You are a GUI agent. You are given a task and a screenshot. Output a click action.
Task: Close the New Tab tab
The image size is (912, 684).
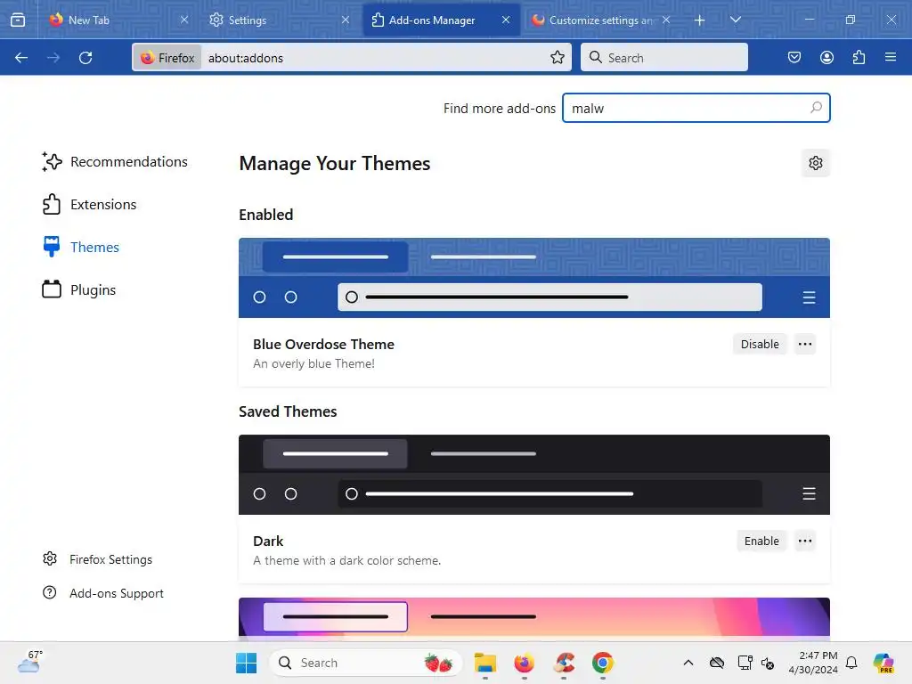point(184,20)
